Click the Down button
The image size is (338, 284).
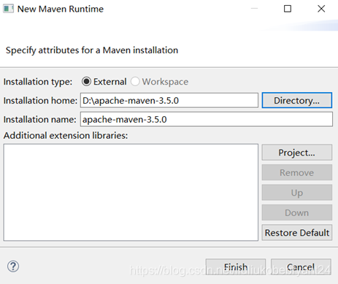[x=297, y=212]
